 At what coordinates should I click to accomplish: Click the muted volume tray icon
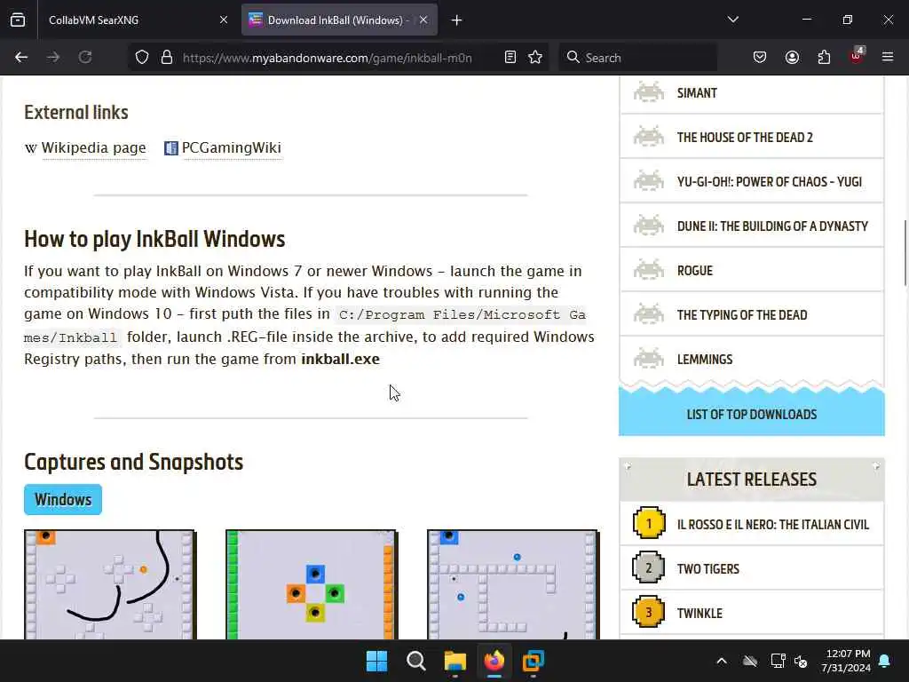[802, 661]
